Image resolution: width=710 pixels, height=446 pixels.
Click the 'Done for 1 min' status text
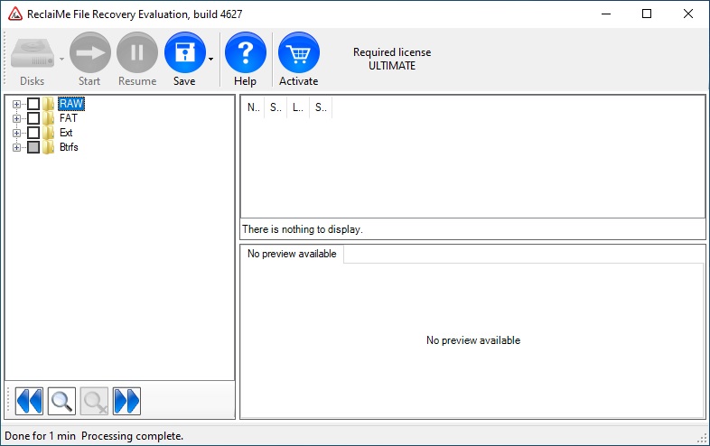tap(41, 436)
